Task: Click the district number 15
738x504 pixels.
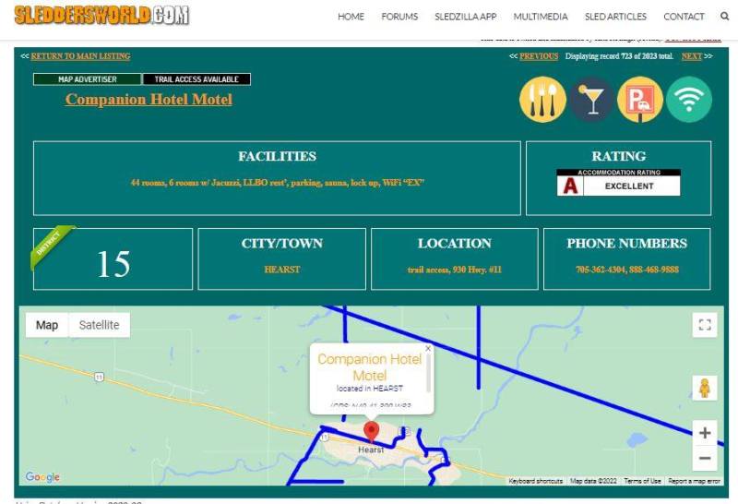Action: click(113, 264)
